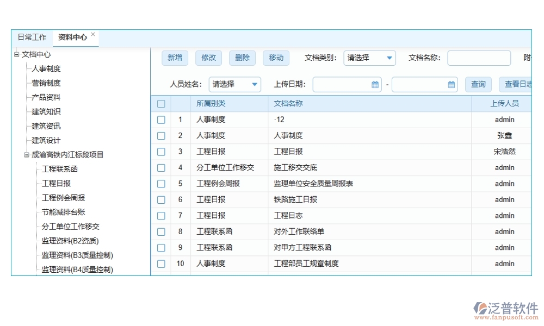Screen dimensions: 544x326
Task: Check the checkbox for 铁路施工日报 row
Action: pyautogui.click(x=161, y=199)
